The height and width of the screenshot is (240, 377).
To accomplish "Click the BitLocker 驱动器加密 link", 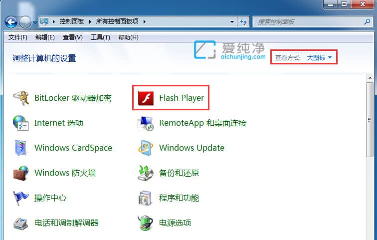I will pyautogui.click(x=73, y=98).
